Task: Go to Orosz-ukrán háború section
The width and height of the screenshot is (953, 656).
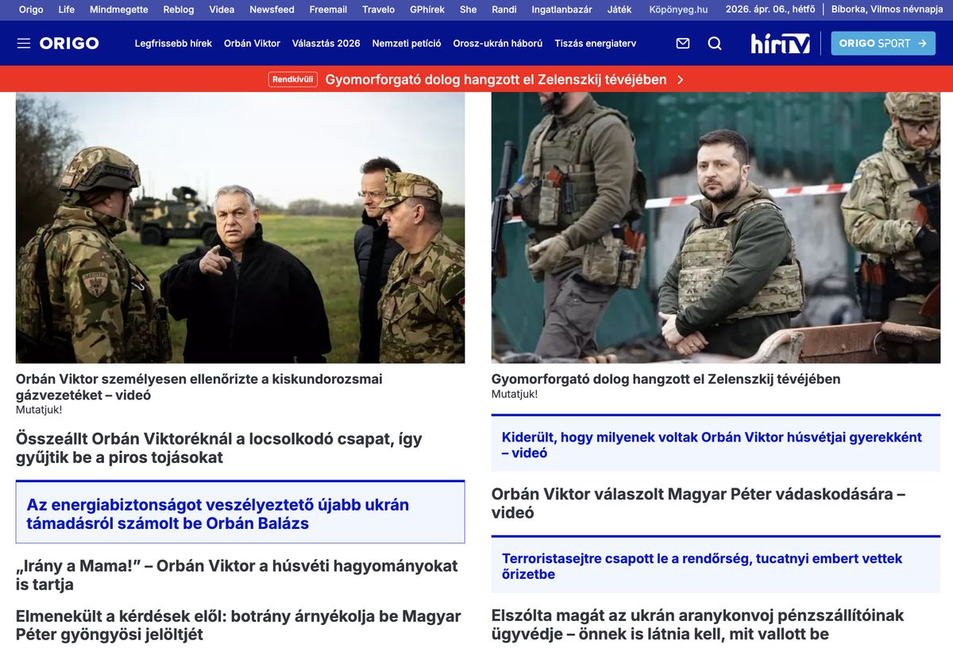Action: point(498,44)
